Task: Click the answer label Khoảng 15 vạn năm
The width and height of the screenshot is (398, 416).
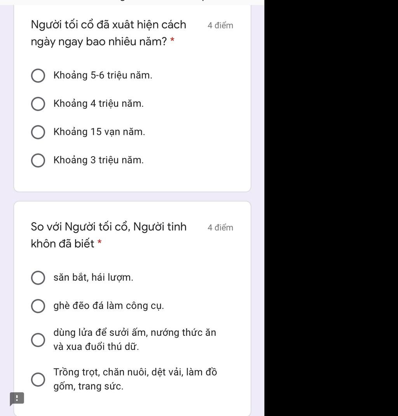Action: pyautogui.click(x=99, y=132)
